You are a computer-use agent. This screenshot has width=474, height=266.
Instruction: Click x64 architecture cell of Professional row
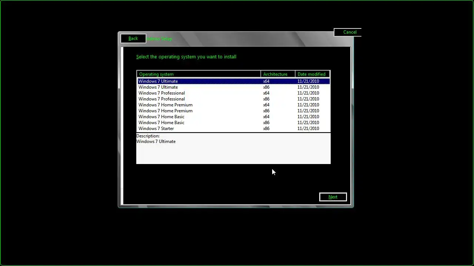[x=266, y=93]
